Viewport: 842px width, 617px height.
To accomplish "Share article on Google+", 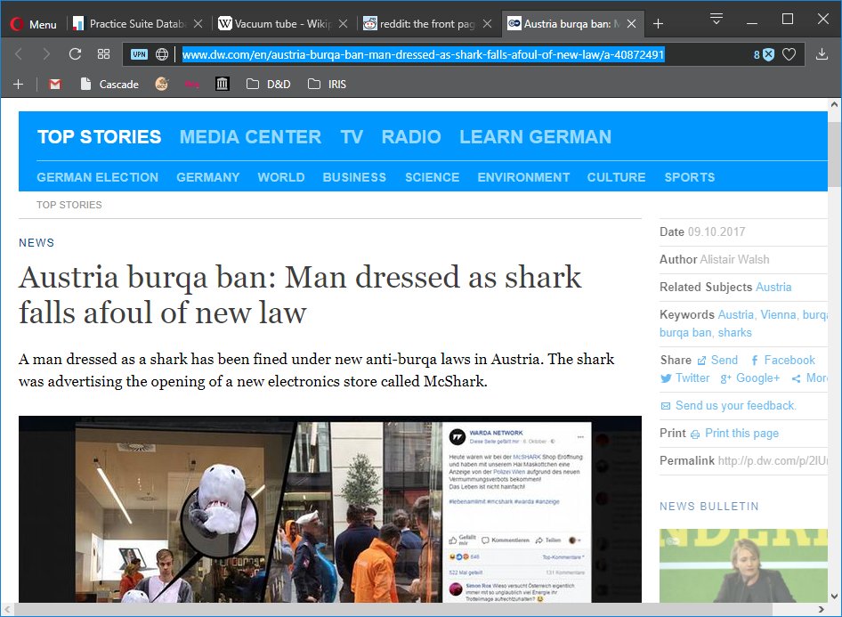I will tap(750, 378).
